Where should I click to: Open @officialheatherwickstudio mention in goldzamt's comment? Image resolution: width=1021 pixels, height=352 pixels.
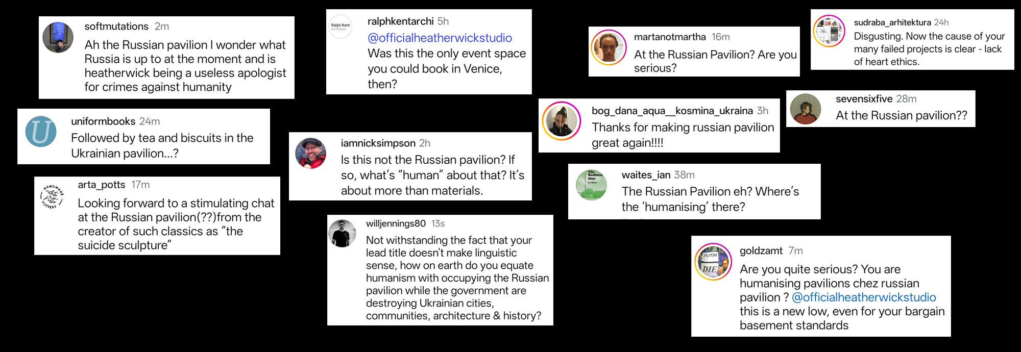tap(864, 297)
